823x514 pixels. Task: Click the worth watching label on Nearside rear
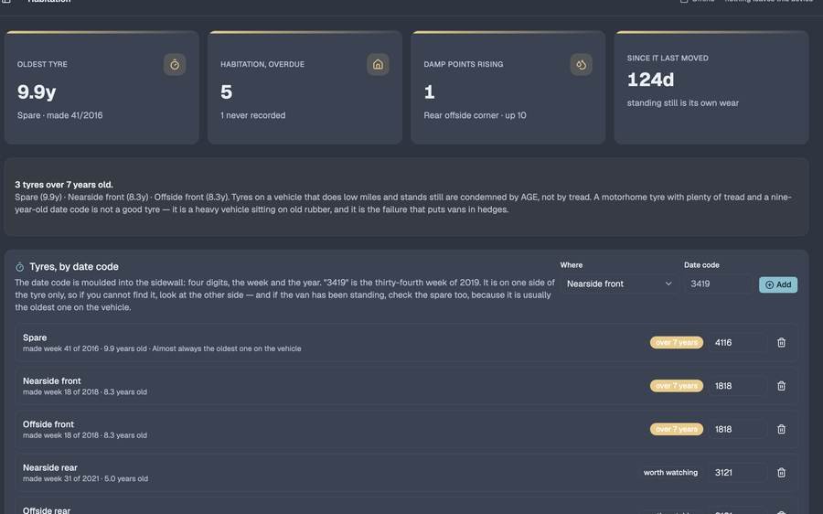(670, 473)
